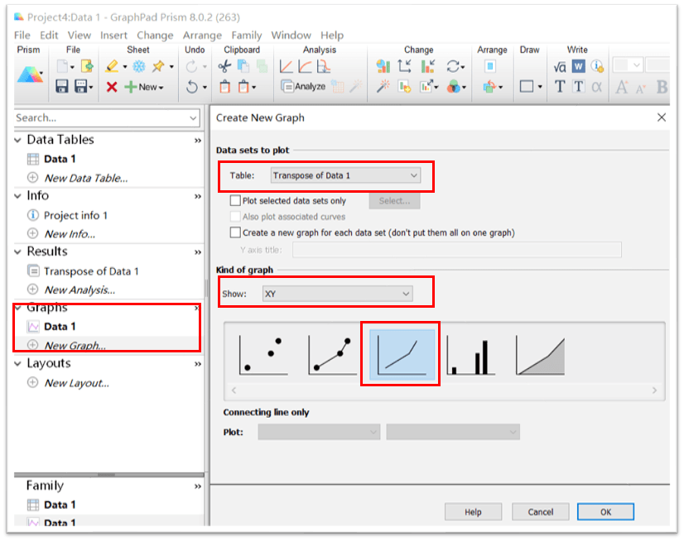
Task: Enable 'Plot selected data sets only' checkbox
Action: pos(236,201)
